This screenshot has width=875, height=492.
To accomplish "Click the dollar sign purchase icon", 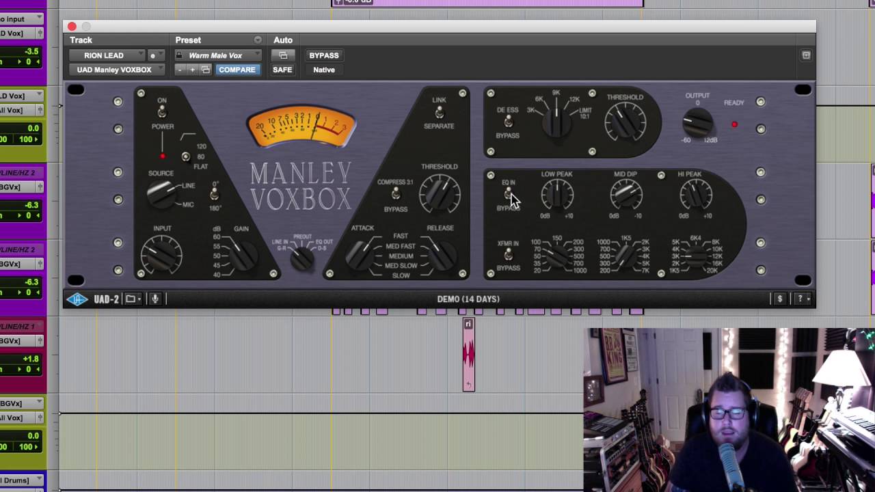I will [x=779, y=299].
